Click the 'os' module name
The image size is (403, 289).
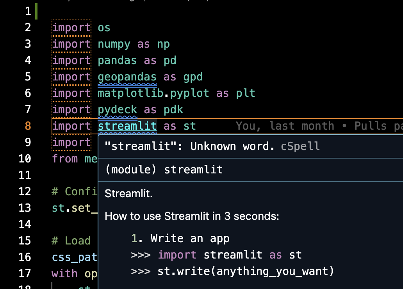pos(104,28)
